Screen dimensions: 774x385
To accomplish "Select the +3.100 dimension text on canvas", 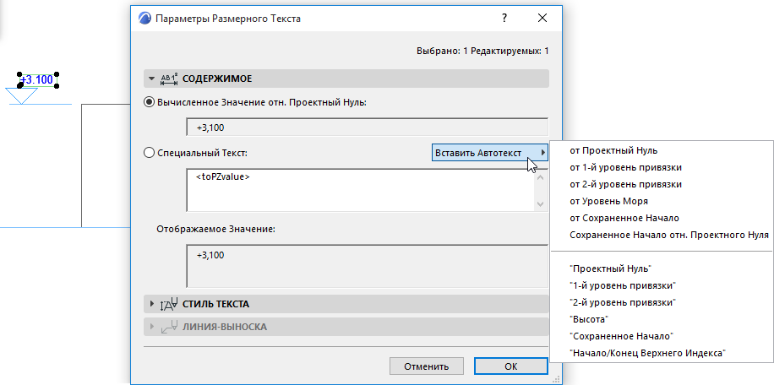I will click(x=36, y=79).
